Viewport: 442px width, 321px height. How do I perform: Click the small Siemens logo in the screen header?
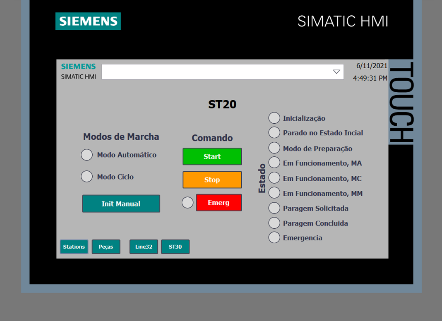[78, 67]
